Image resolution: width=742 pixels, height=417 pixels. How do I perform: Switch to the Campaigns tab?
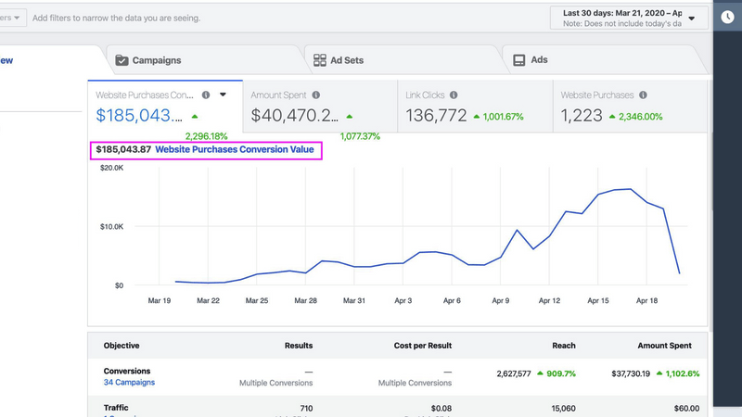156,60
